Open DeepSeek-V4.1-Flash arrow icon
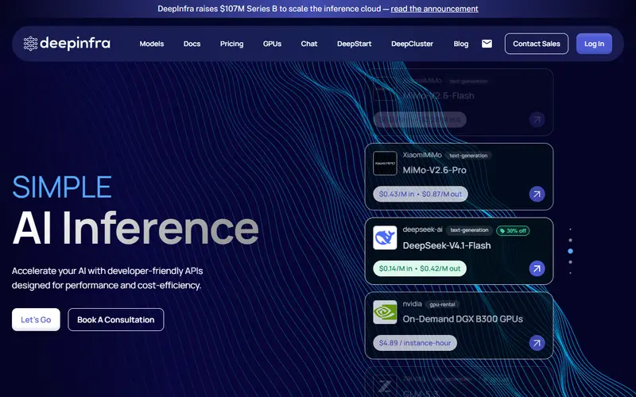The width and height of the screenshot is (636, 397). [x=537, y=268]
